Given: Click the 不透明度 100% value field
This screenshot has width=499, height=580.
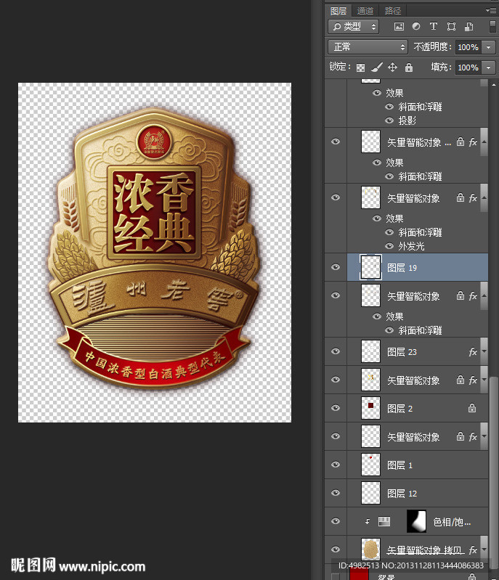Looking at the screenshot, I should point(468,47).
